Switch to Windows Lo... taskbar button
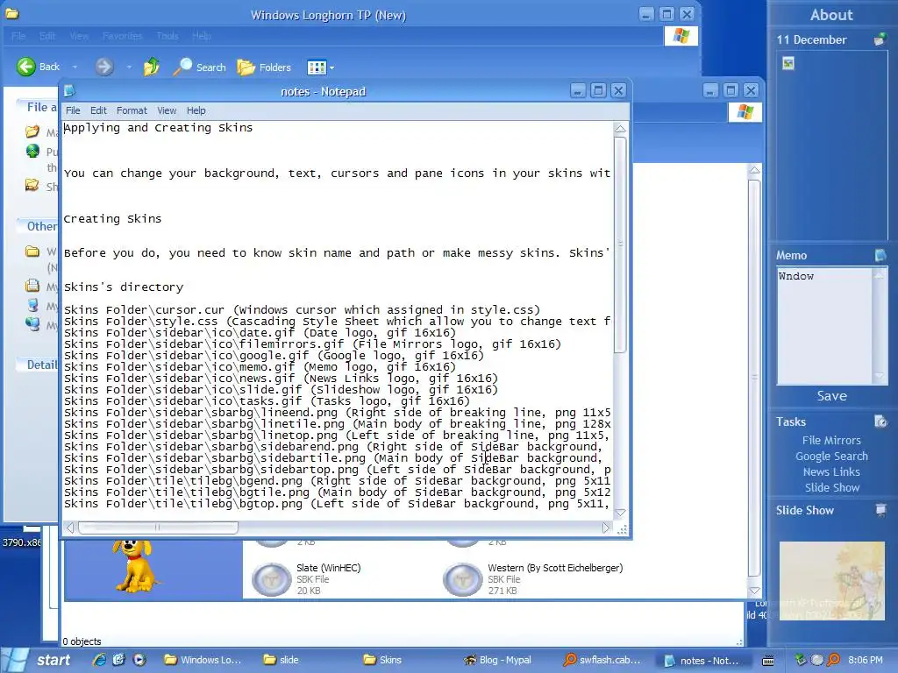898x673 pixels. point(203,660)
